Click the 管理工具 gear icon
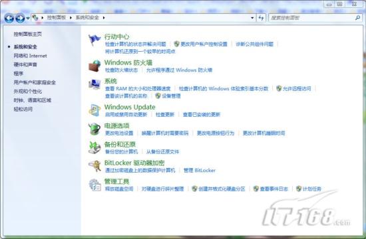Image resolution: width=366 pixels, height=239 pixels. [x=94, y=185]
